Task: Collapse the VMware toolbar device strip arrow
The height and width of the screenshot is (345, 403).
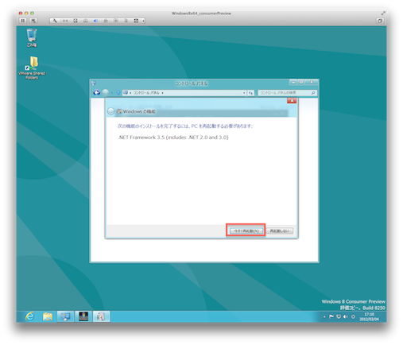Action: point(143,21)
